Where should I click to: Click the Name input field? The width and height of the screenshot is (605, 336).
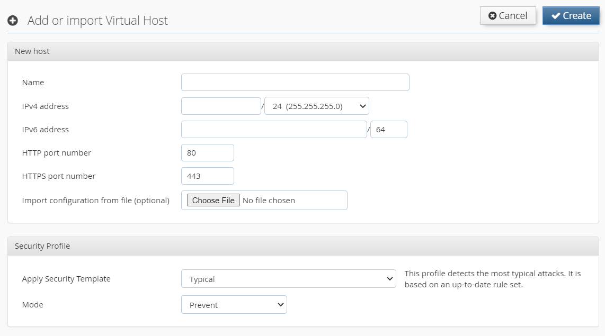(x=295, y=82)
